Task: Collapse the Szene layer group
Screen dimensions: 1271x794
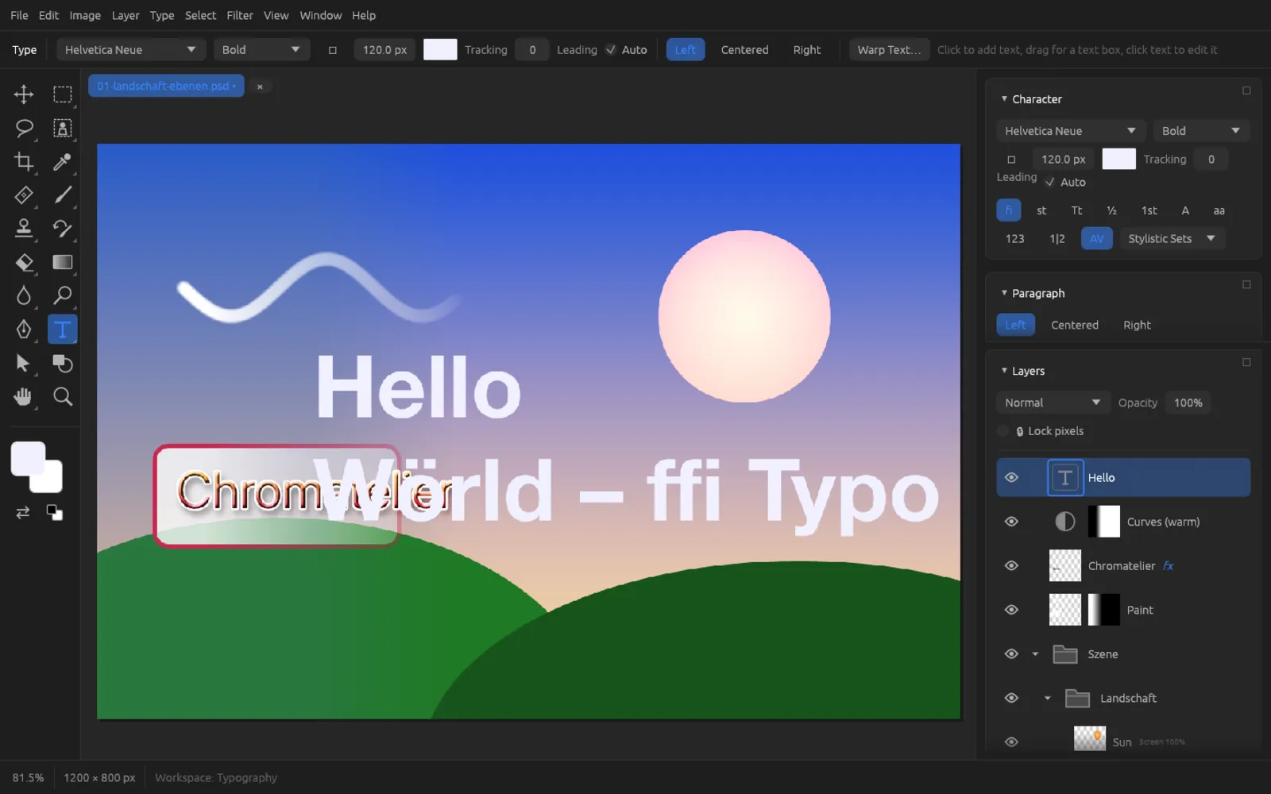Action: pos(1035,654)
